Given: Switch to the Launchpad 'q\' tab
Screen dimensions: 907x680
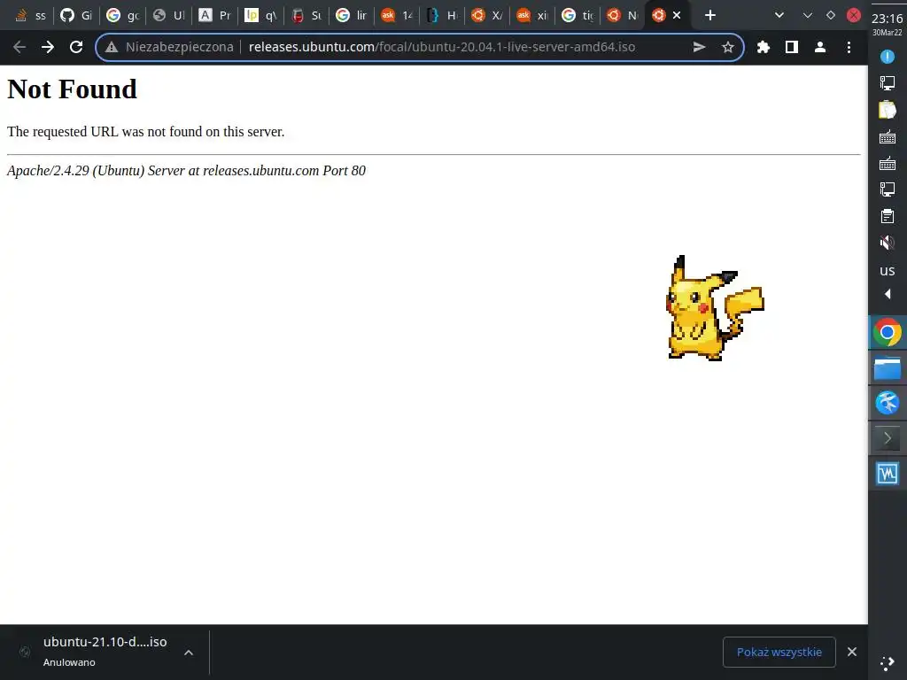Looking at the screenshot, I should tap(260, 15).
